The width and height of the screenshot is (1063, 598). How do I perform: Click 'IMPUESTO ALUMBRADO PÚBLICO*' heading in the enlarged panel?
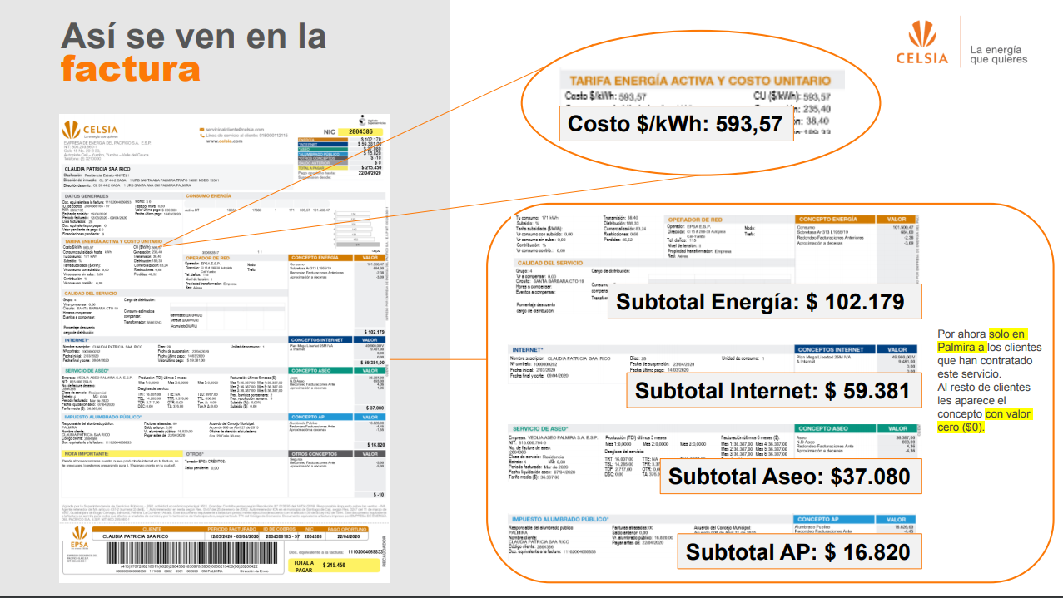(561, 519)
